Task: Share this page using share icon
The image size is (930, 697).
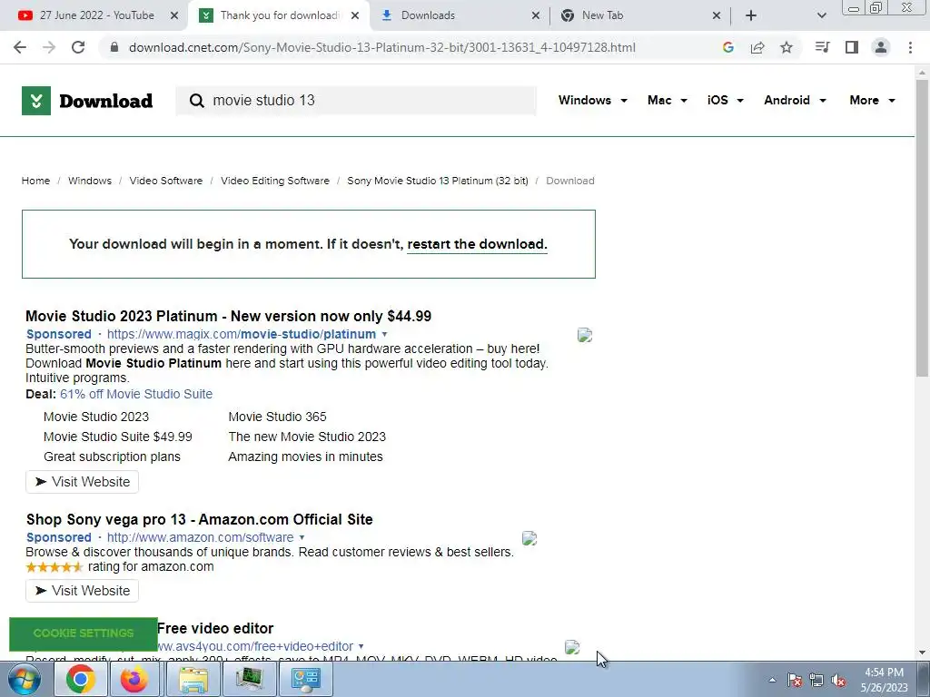Action: point(757,47)
